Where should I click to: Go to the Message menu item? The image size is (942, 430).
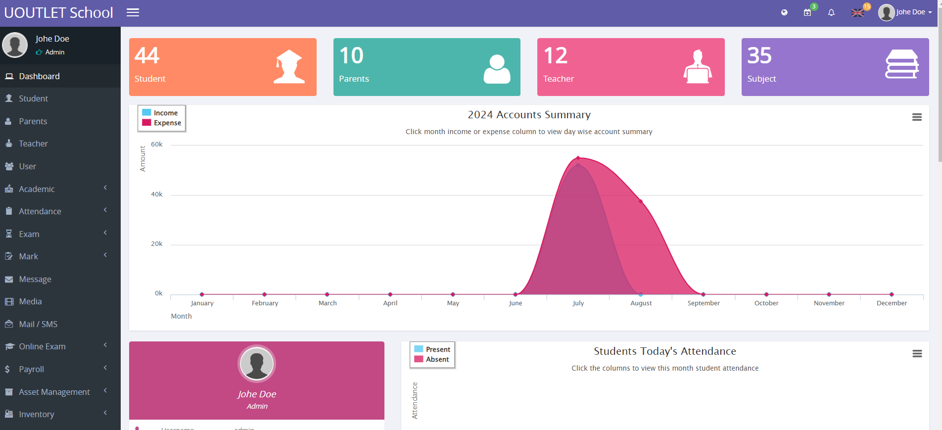pos(35,279)
